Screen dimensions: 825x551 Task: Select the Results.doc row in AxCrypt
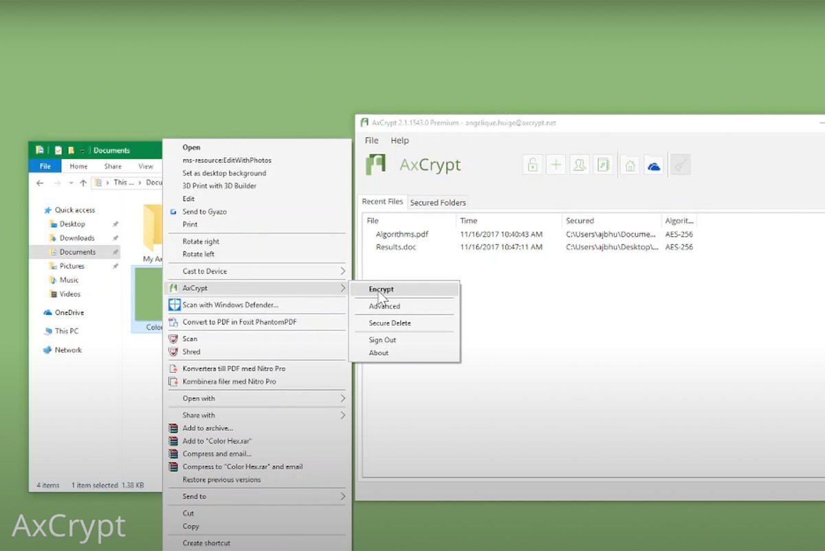529,247
